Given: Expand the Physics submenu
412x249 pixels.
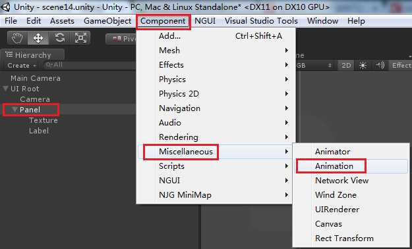Looking at the screenshot, I should [215, 79].
